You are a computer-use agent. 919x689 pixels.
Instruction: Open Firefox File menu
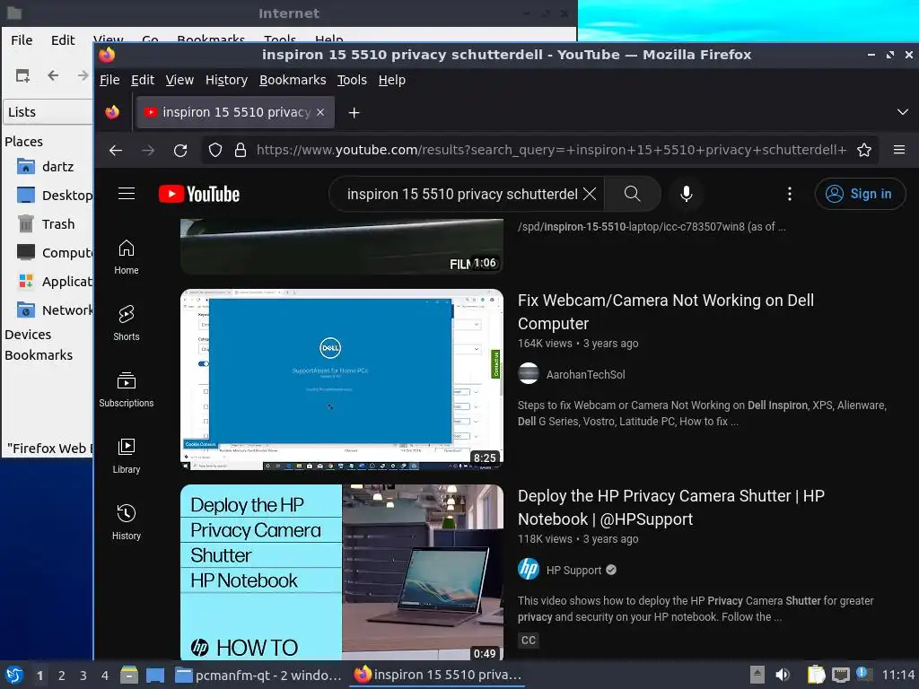tap(109, 80)
